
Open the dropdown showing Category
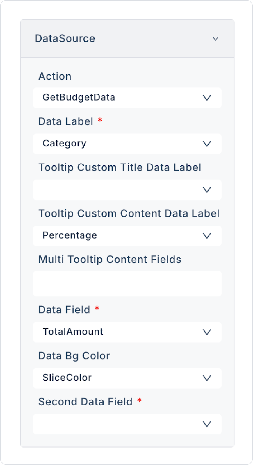tap(116, 144)
